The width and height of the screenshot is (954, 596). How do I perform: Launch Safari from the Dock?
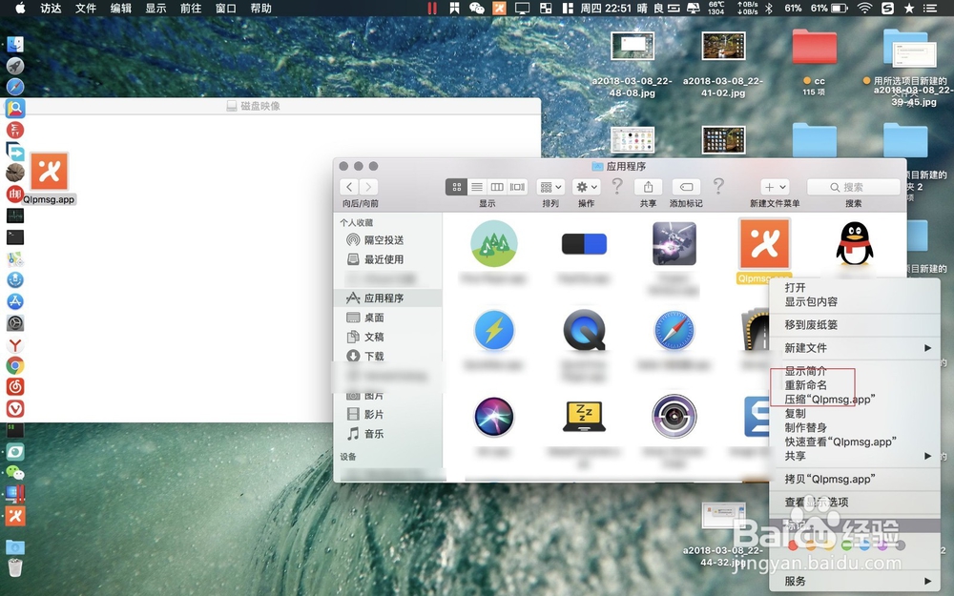tap(15, 87)
